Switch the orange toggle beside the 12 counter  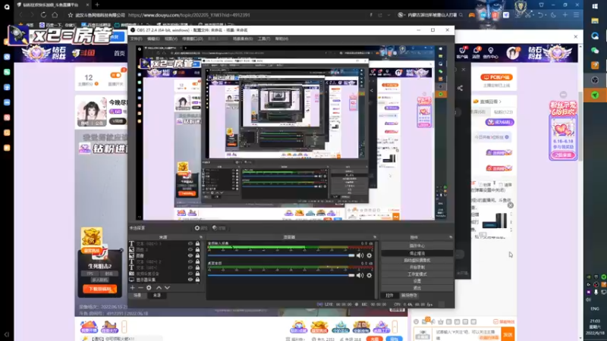pos(116,75)
